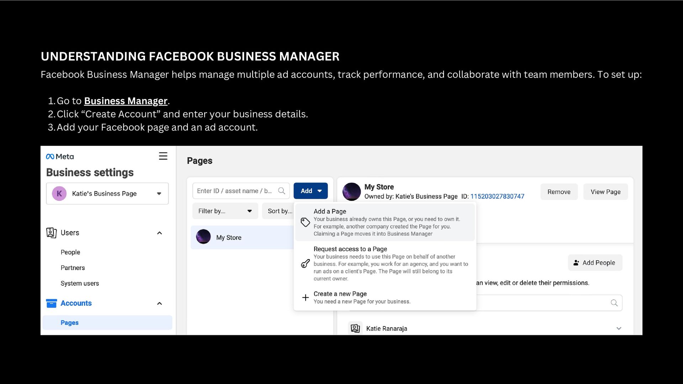Collapse the Accounts section chevron

(159, 303)
